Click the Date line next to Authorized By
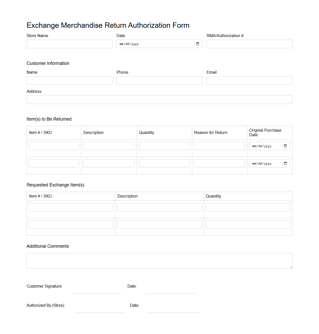The width and height of the screenshot is (319, 334). click(x=173, y=313)
